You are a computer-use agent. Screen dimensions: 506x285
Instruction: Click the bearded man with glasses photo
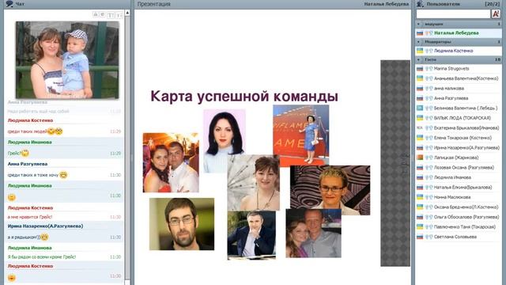tap(182, 224)
